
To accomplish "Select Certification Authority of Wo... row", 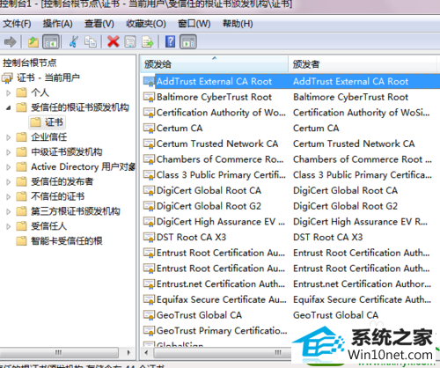I will click(290, 113).
